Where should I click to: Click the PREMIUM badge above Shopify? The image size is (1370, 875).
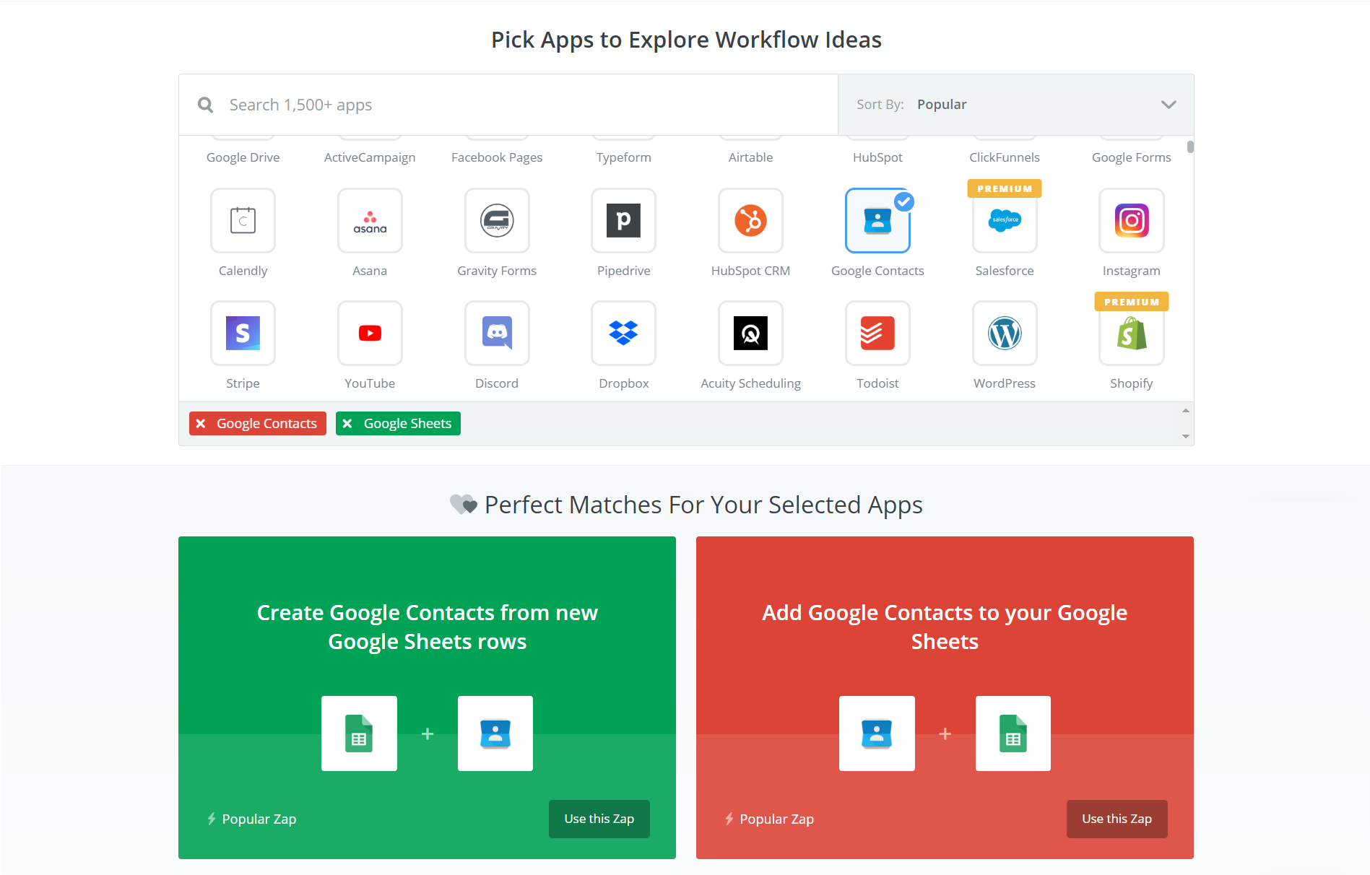tap(1132, 302)
